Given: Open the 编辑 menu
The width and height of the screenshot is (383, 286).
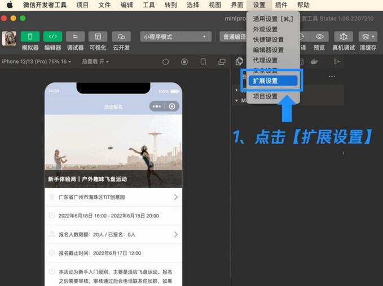Looking at the screenshot, I should click(126, 5).
